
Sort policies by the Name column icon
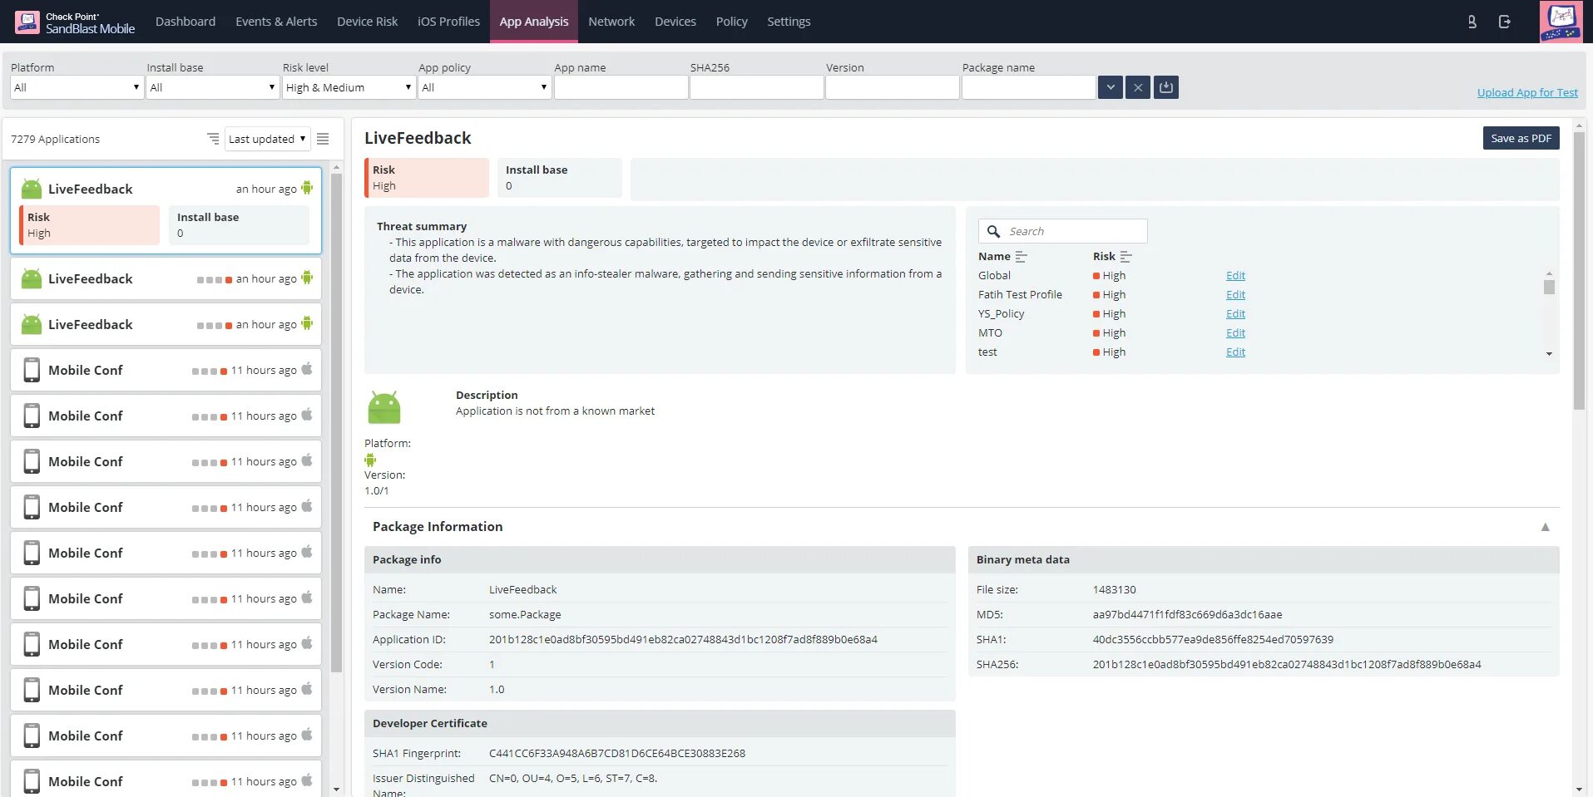(1021, 257)
